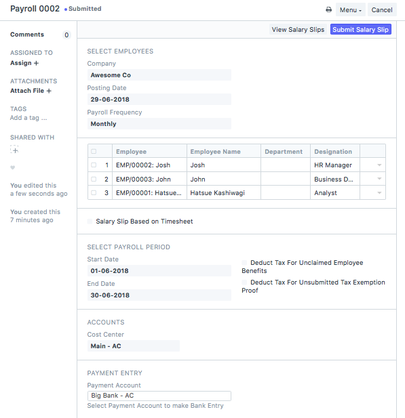Screen dimensions: 405x418
Task: Click the Business D... designation cell
Action: 334,179
